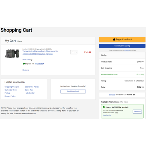Open the JAE062524 promo code link

click(39, 64)
